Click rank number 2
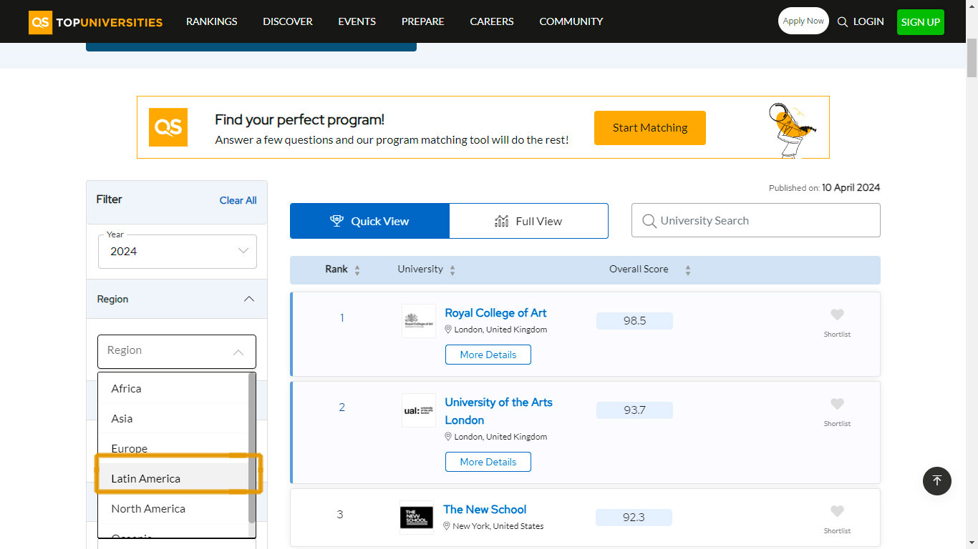Image resolution: width=978 pixels, height=549 pixels. [x=342, y=407]
